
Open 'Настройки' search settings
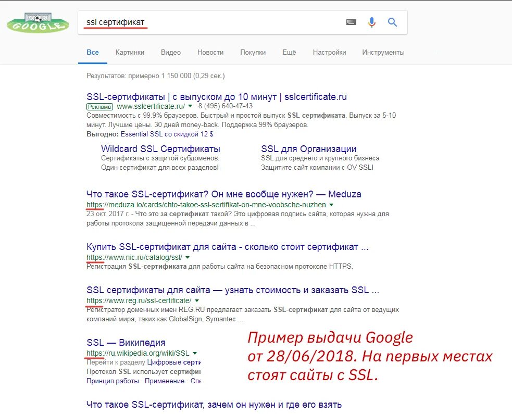[329, 52]
